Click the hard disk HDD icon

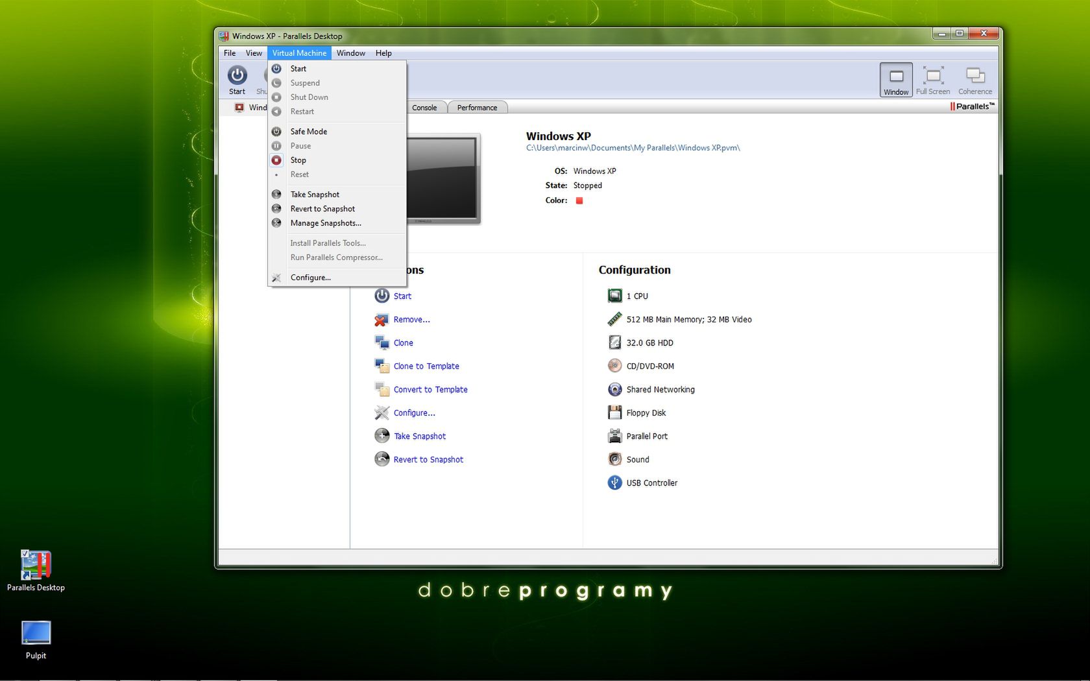[614, 342]
